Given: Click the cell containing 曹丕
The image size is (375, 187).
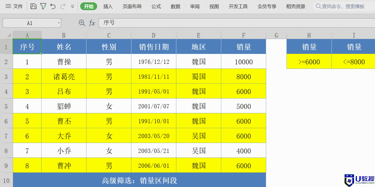Looking at the screenshot, I should [64, 121].
